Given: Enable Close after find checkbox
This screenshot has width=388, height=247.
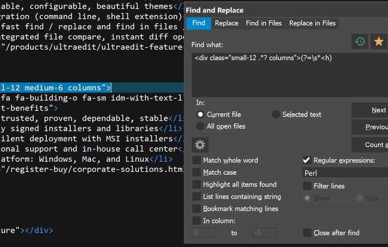Looking at the screenshot, I should pyautogui.click(x=307, y=233).
